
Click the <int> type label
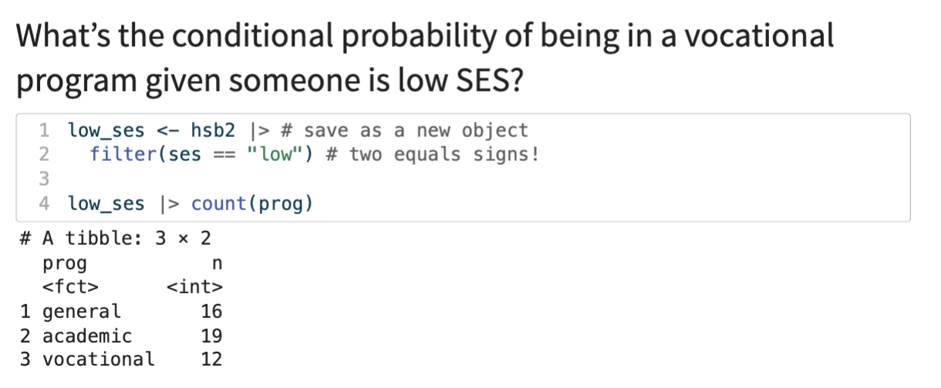pyautogui.click(x=194, y=288)
